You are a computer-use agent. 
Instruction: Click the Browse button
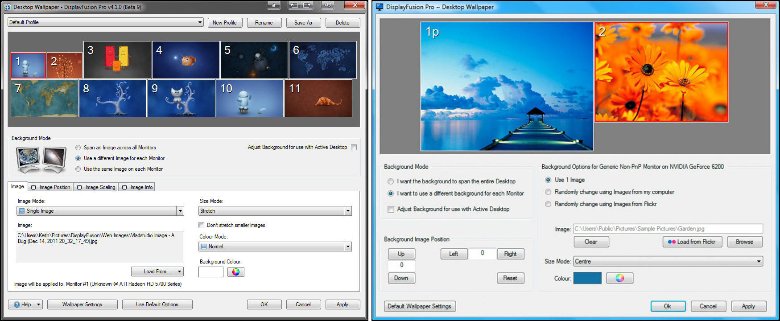pyautogui.click(x=745, y=242)
